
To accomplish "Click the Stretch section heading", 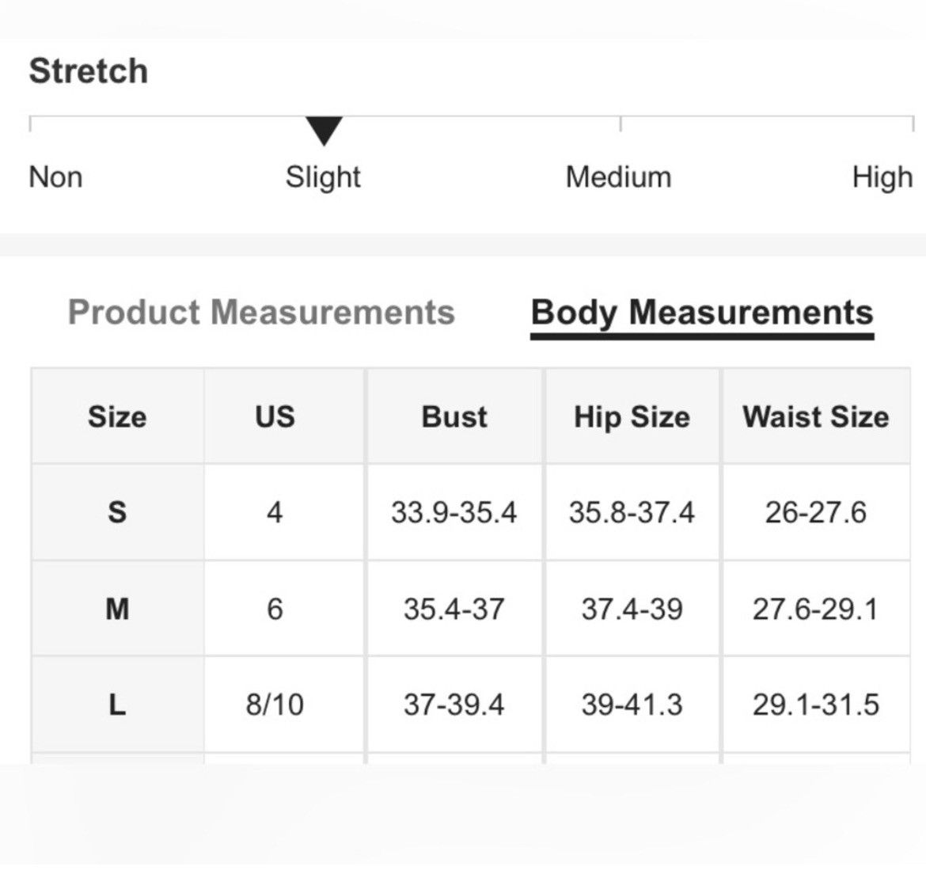I will click(89, 71).
